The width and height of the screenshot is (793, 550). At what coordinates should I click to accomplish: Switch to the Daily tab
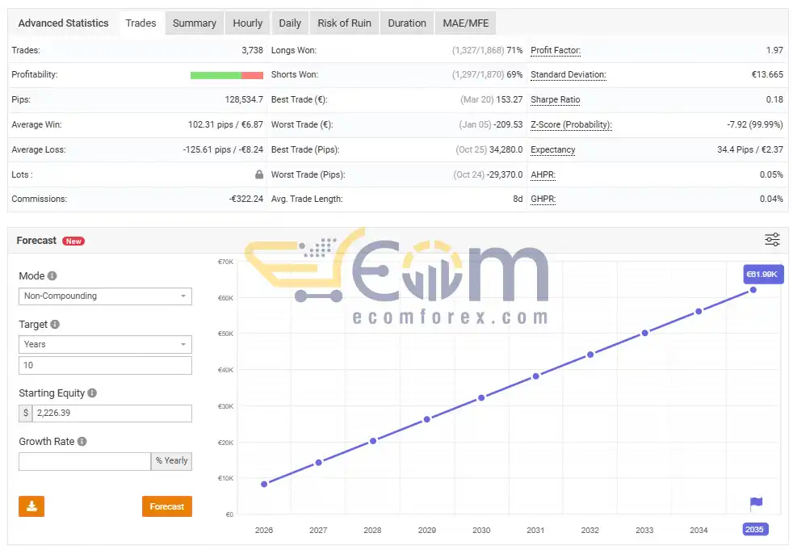tap(290, 23)
